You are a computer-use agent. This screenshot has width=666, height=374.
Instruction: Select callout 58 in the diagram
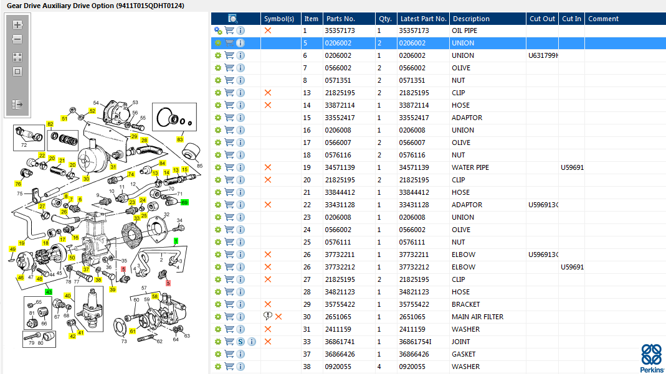click(155, 296)
